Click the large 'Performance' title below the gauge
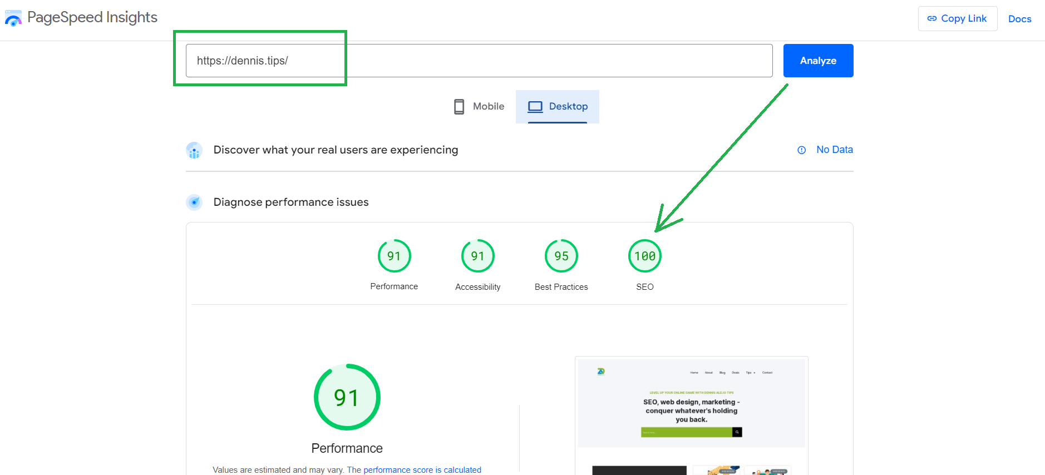Image resolution: width=1045 pixels, height=475 pixels. (x=347, y=448)
